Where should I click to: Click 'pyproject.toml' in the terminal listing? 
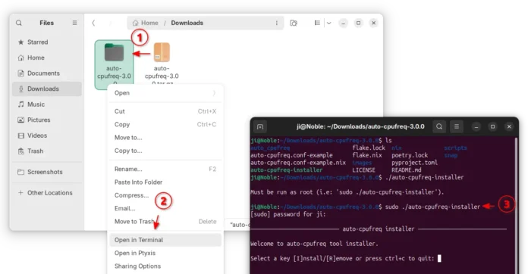[414, 163]
